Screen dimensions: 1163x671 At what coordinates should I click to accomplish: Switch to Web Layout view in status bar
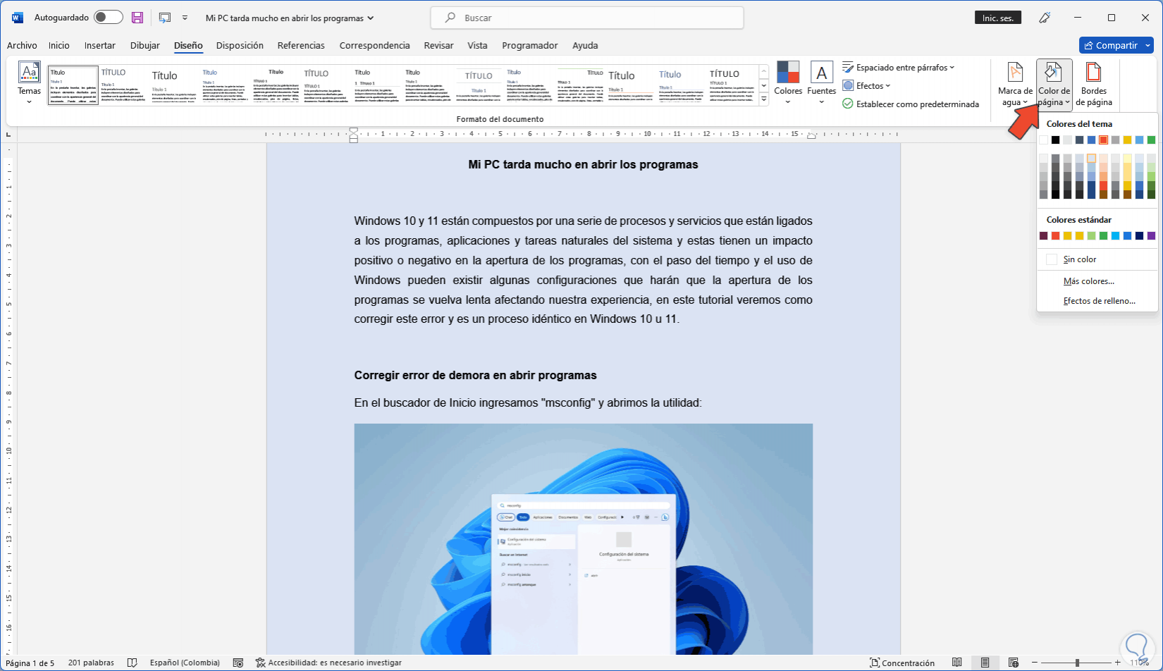(1013, 663)
